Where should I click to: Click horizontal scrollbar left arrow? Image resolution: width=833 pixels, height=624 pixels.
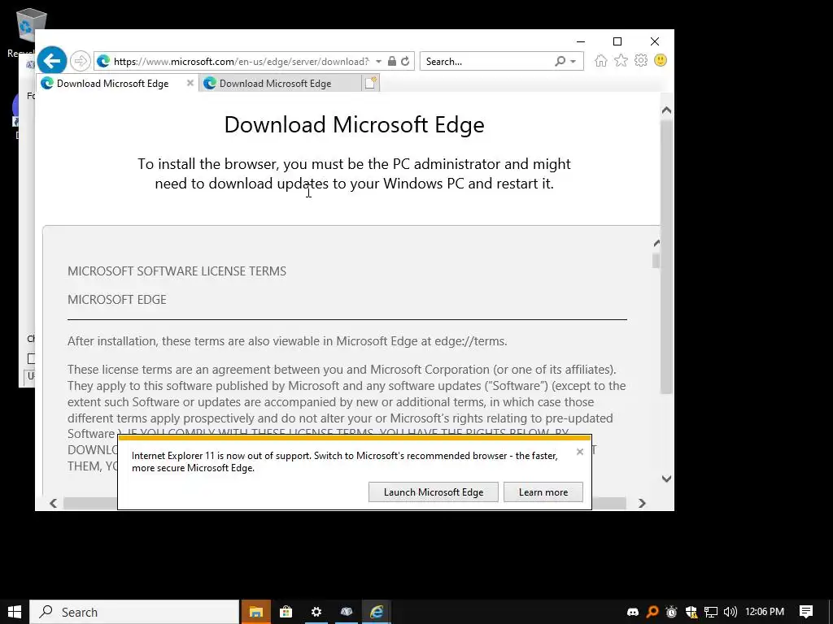(53, 503)
